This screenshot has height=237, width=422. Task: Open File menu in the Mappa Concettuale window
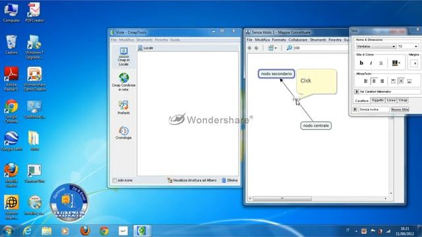(x=249, y=39)
